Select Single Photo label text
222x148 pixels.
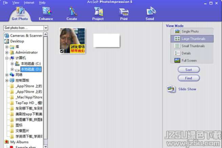click(x=190, y=32)
